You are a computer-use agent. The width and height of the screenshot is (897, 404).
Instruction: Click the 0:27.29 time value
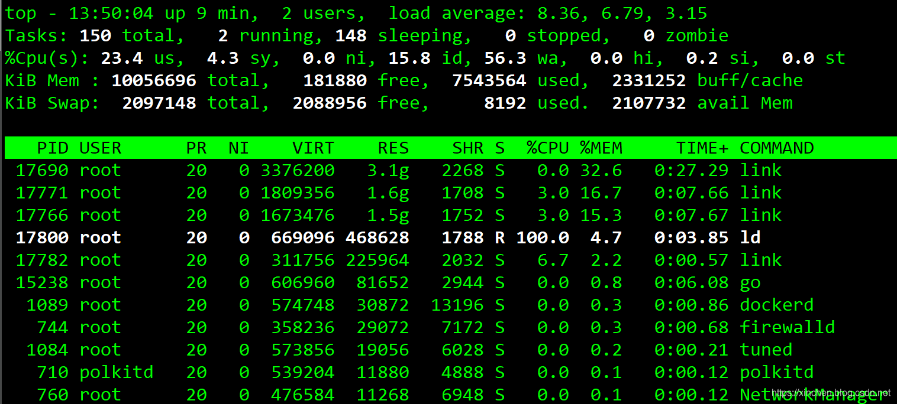click(x=692, y=170)
